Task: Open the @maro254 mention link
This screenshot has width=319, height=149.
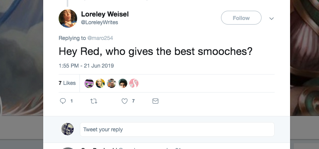Action: [100, 38]
